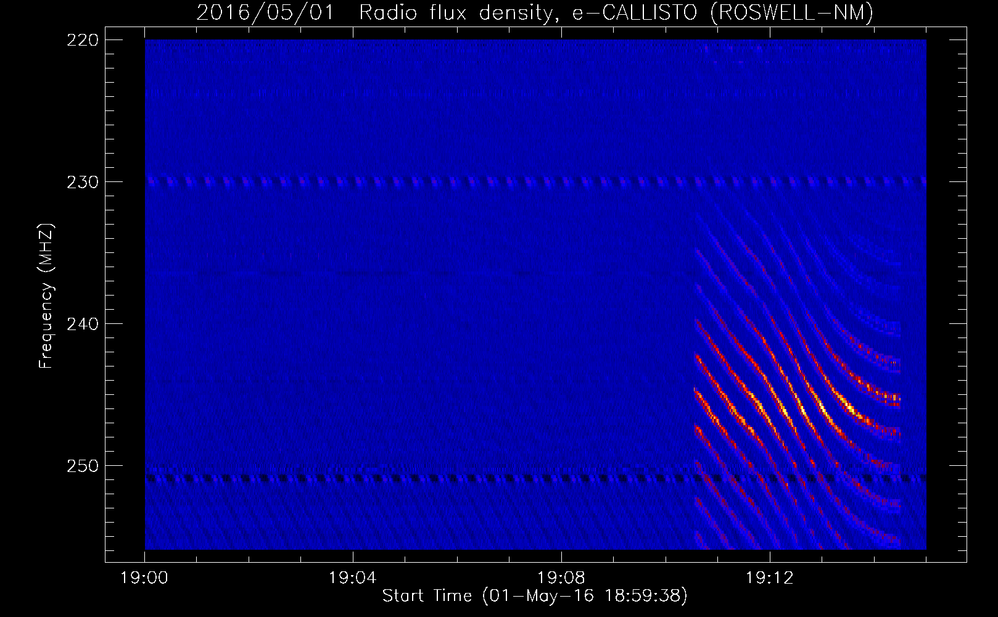Click the dotted interference line at 230 MHz
This screenshot has width=998, height=617.
coord(535,182)
